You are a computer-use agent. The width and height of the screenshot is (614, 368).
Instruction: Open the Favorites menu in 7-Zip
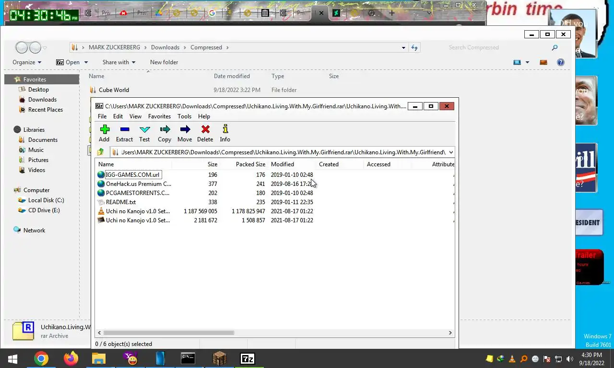(159, 116)
